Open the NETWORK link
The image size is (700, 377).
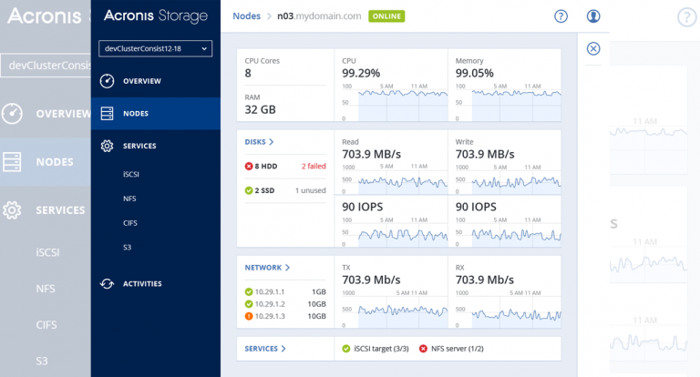pyautogui.click(x=262, y=268)
